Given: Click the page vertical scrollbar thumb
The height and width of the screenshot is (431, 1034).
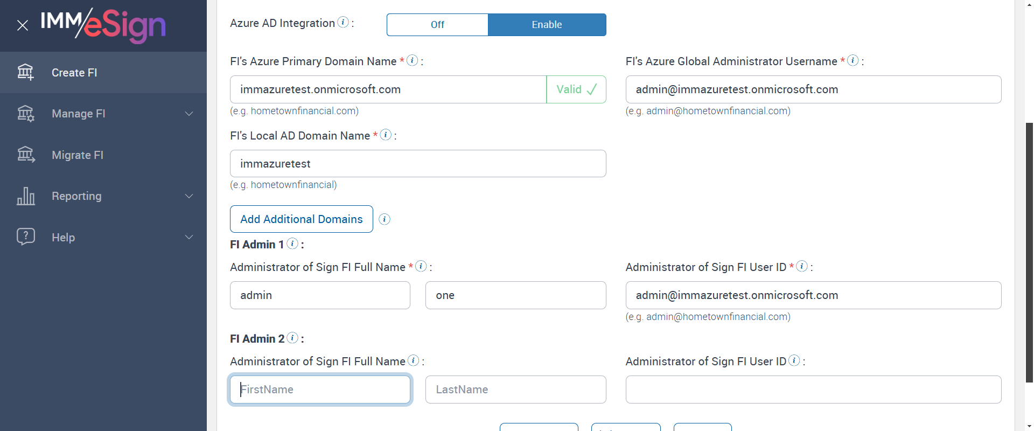Looking at the screenshot, I should tap(1029, 252).
